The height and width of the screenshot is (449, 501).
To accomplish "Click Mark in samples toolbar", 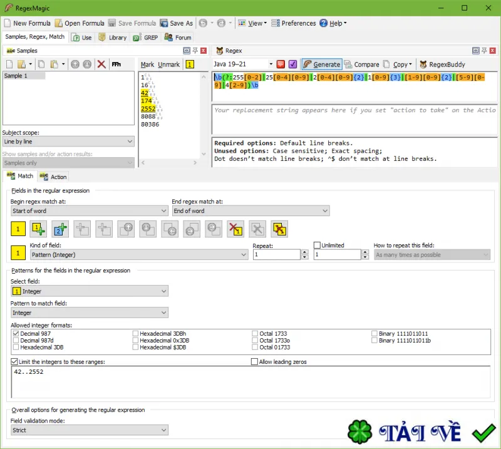I will (147, 65).
